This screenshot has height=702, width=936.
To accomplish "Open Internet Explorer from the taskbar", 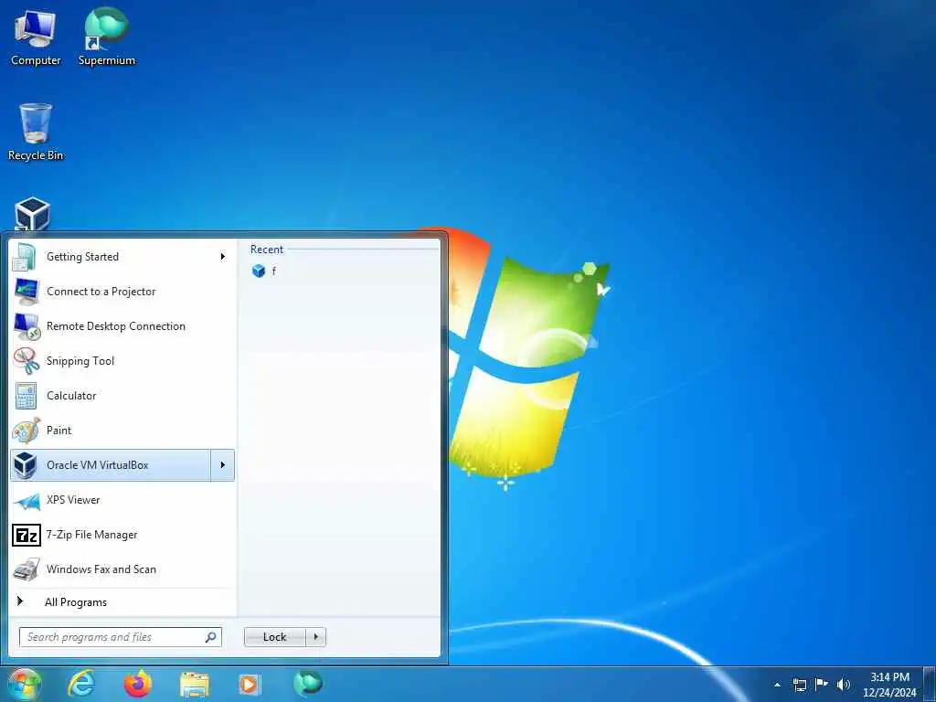I will click(81, 684).
